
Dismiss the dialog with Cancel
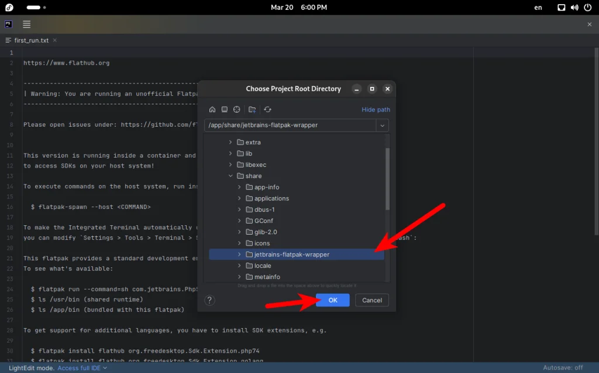(371, 300)
